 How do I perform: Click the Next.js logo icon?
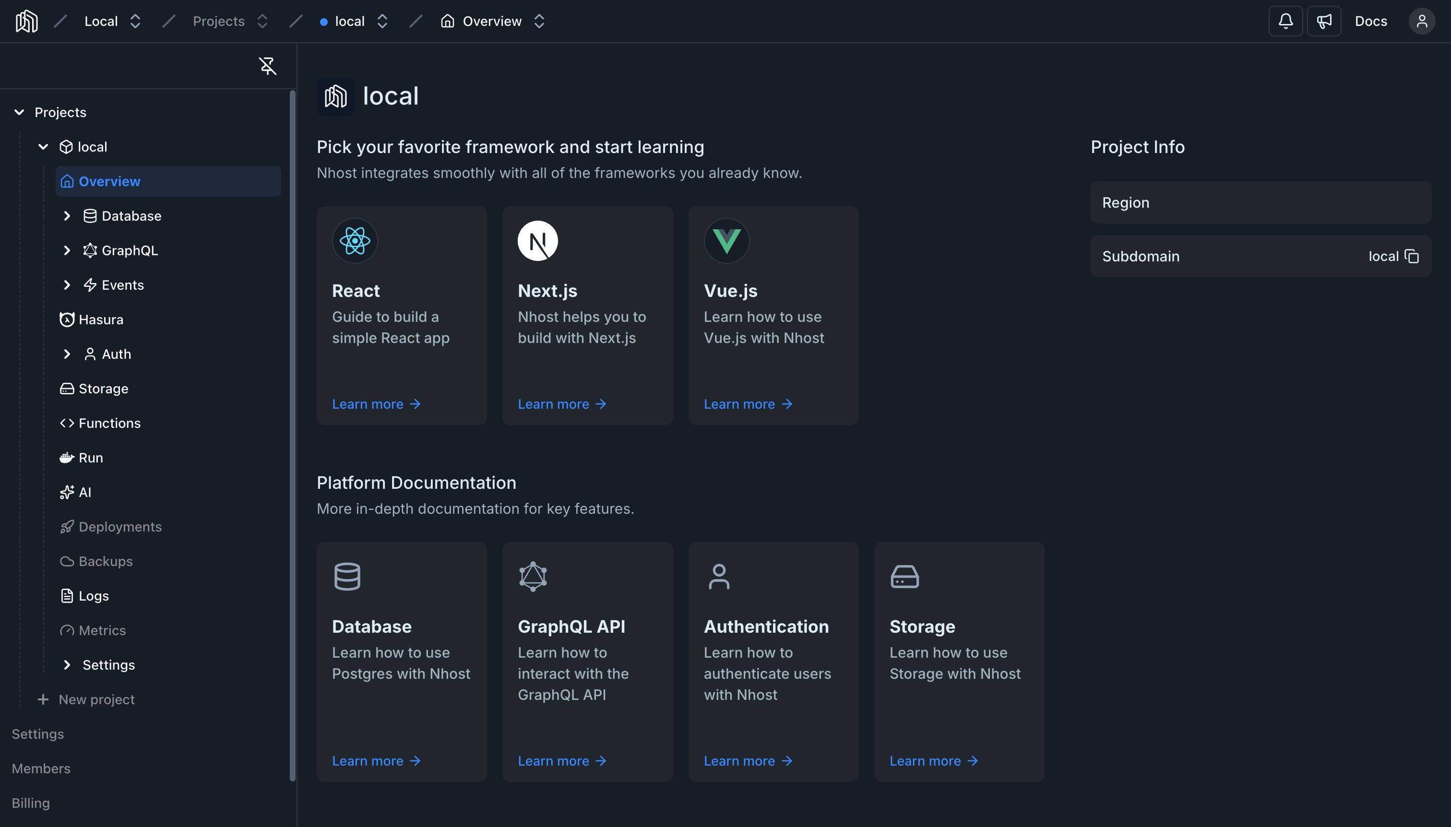click(x=537, y=241)
